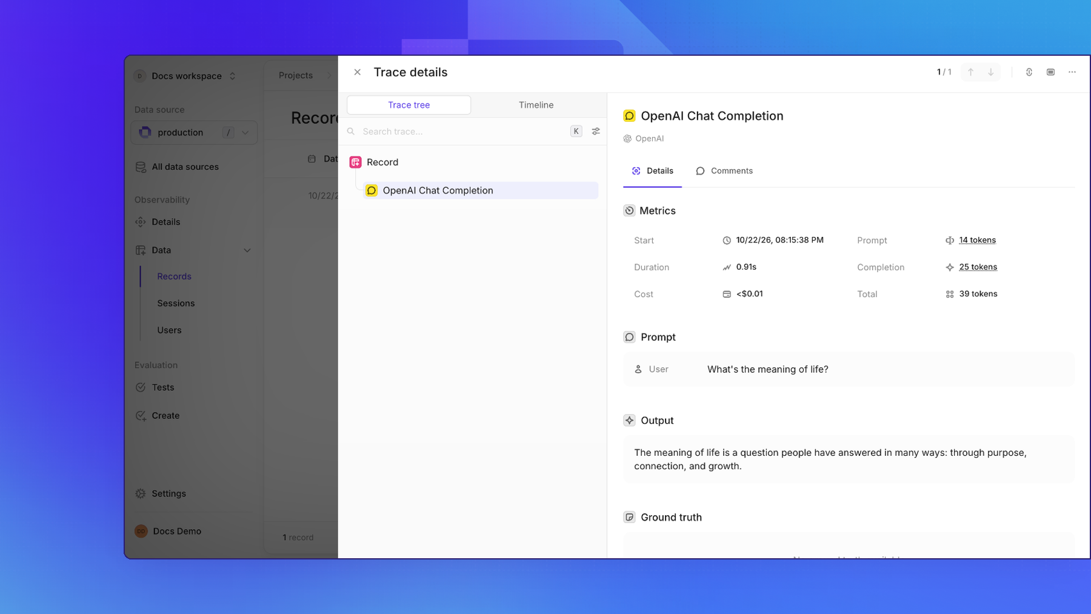Click the Metrics section icon

629,210
